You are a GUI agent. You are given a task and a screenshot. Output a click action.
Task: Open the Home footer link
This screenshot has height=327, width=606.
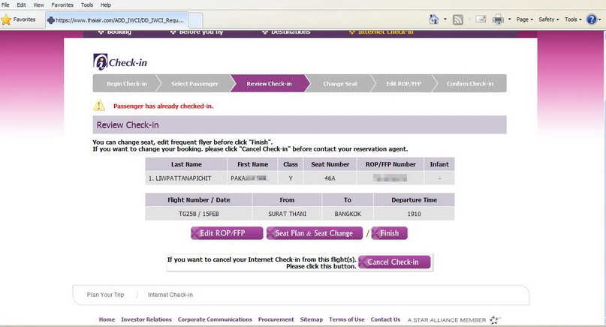(107, 319)
